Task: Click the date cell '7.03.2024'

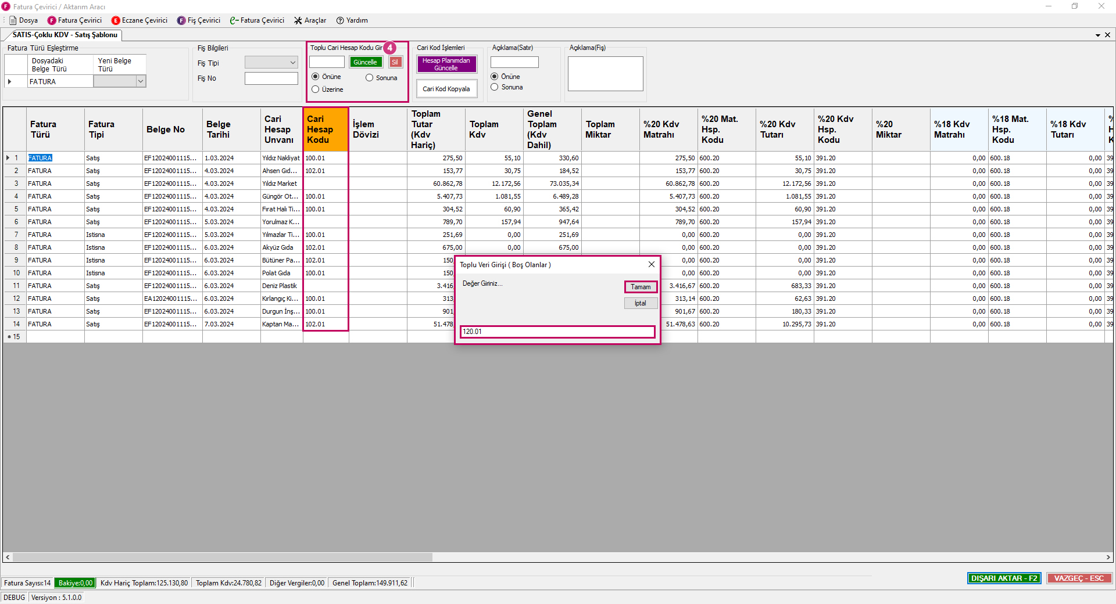Action: click(x=231, y=324)
